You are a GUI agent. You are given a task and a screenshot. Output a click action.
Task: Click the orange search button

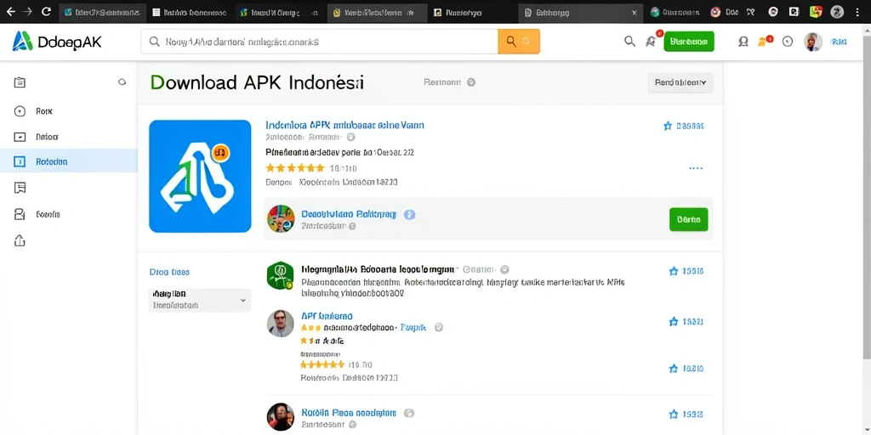(x=519, y=42)
